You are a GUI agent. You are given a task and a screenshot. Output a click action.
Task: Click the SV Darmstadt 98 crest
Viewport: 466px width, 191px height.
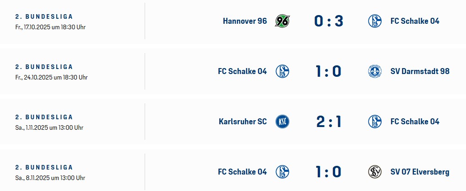[x=375, y=71]
